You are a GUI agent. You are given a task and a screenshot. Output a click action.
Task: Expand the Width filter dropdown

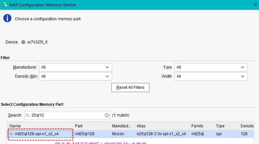211,76
